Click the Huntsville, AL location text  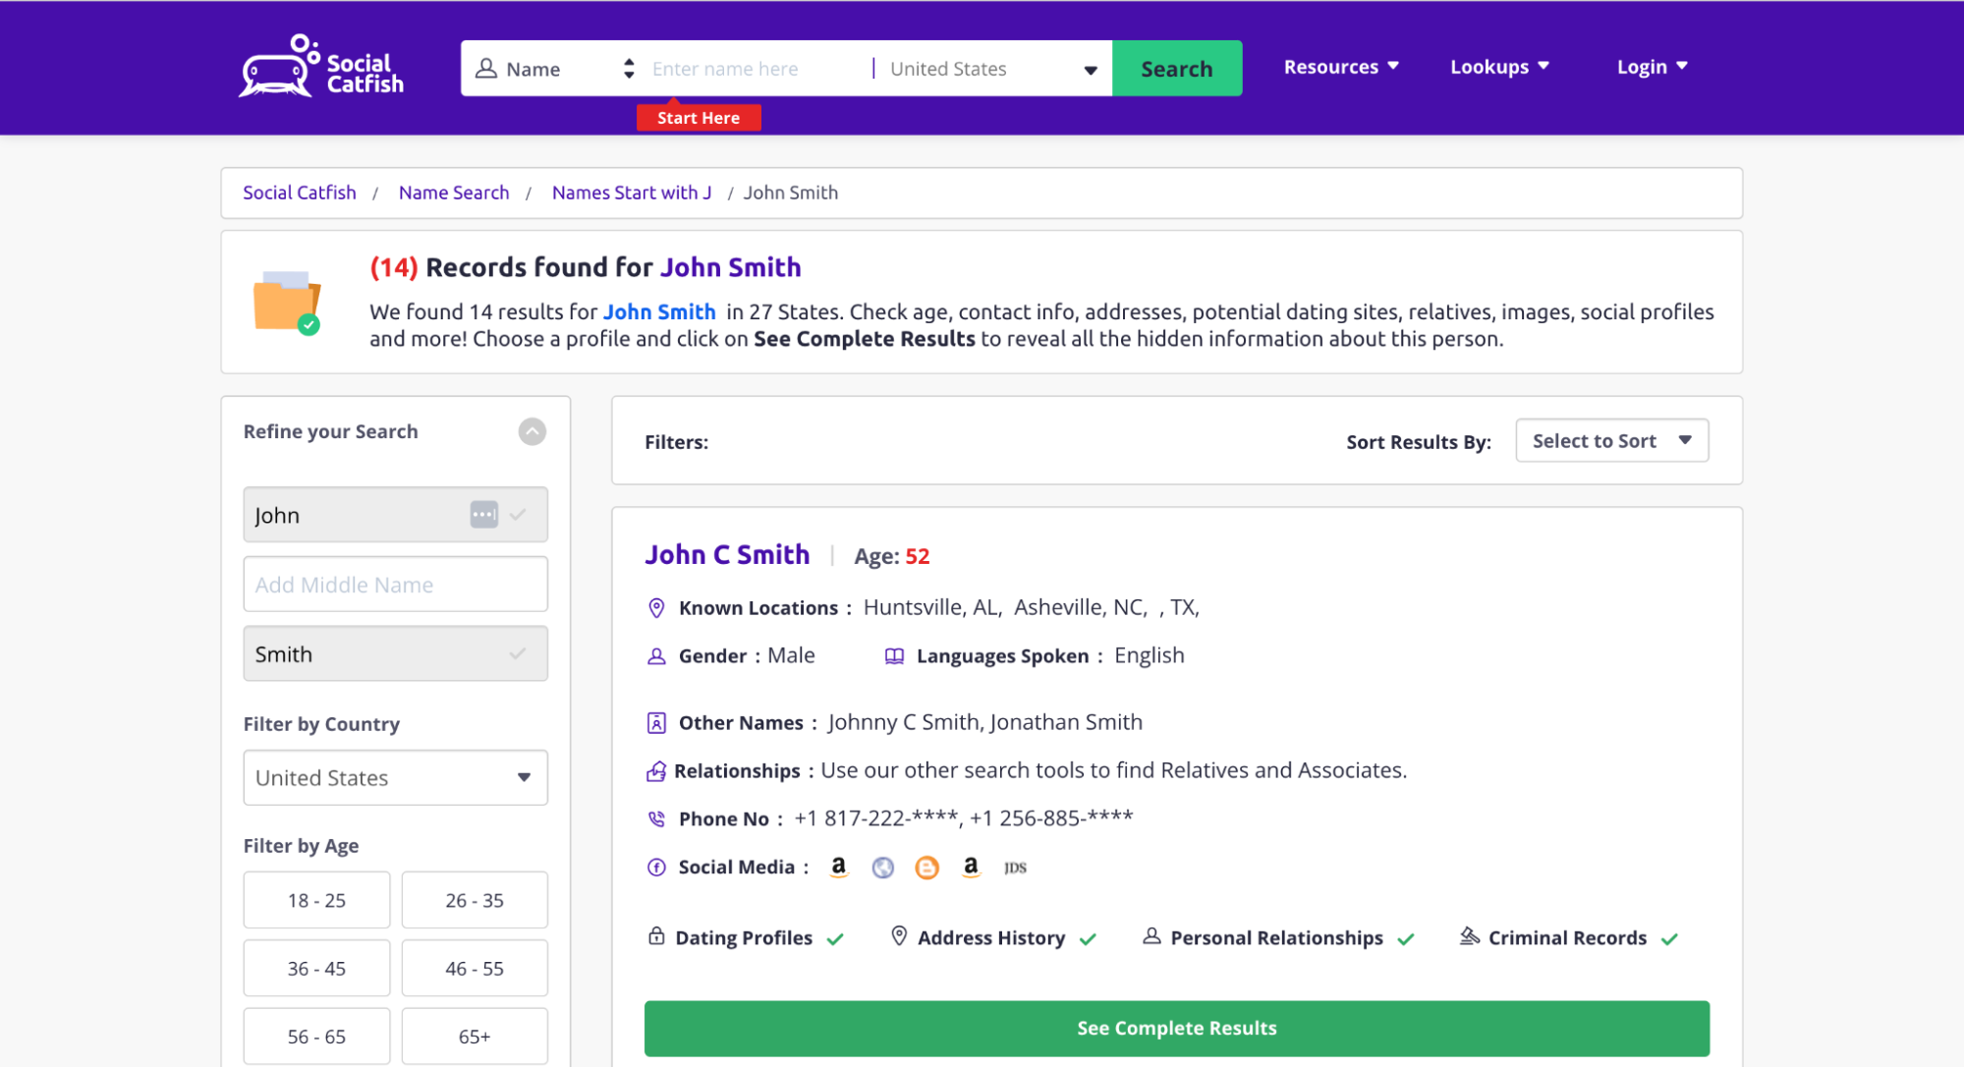[x=931, y=608]
